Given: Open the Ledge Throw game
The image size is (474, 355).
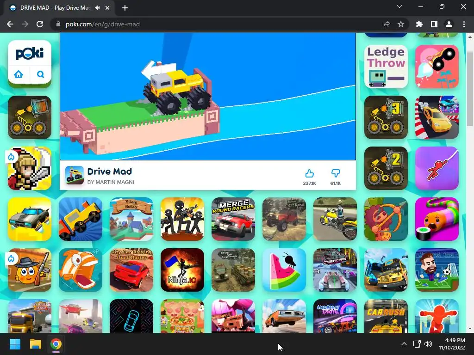Looking at the screenshot, I should pyautogui.click(x=386, y=67).
